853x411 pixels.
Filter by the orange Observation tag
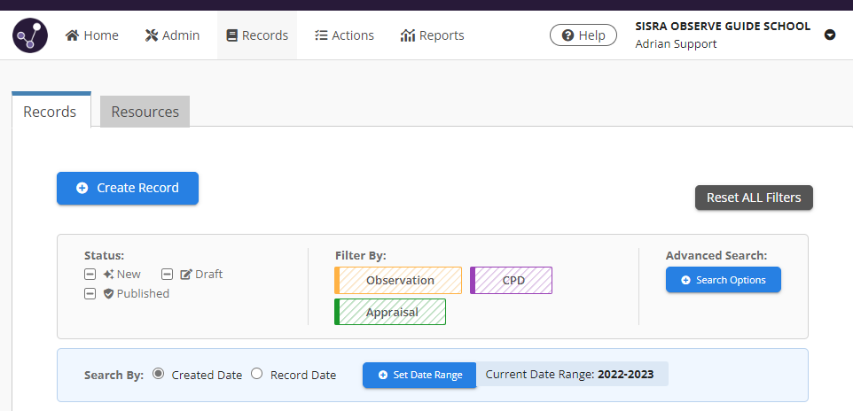tap(399, 281)
